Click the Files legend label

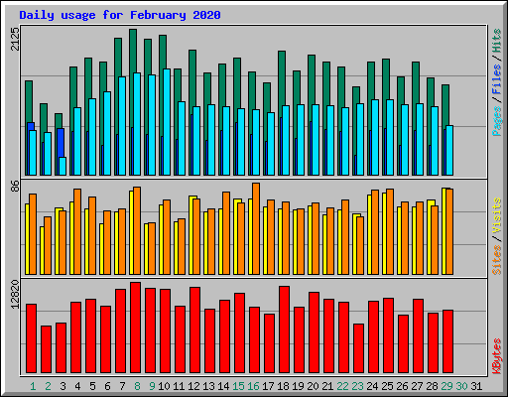(497, 79)
